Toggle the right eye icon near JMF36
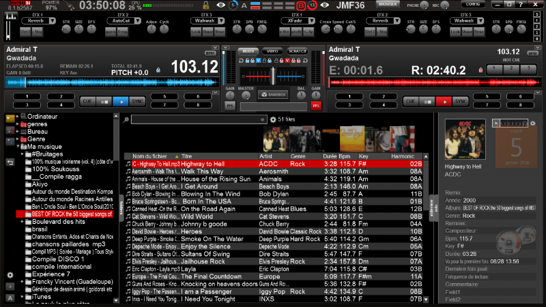Image resolution: width=546 pixels, height=307 pixels. click(x=325, y=5)
